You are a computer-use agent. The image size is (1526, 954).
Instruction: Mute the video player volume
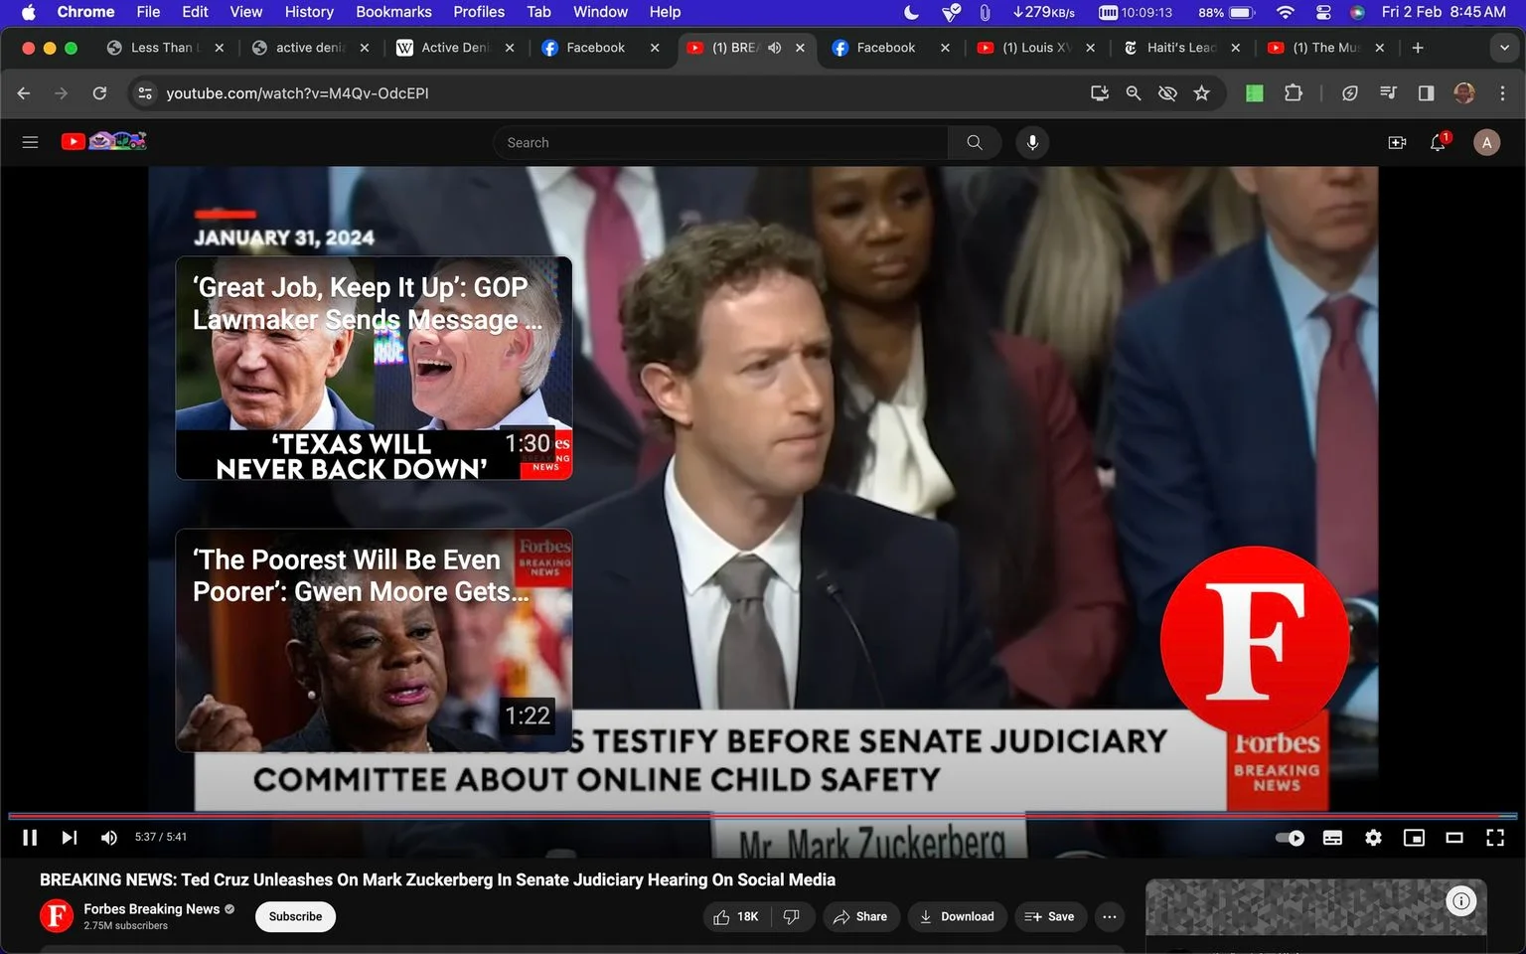(109, 838)
